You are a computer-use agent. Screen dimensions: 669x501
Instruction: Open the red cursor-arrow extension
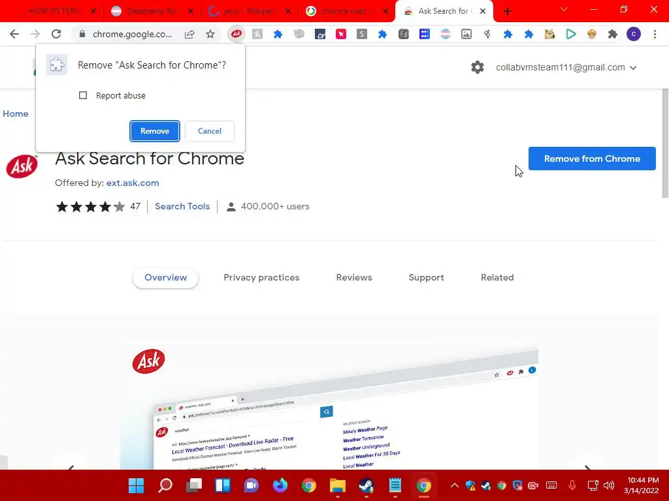coord(341,34)
